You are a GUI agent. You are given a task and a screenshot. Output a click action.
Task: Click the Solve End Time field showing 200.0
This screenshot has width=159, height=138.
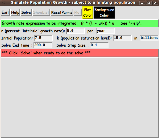(43, 45)
